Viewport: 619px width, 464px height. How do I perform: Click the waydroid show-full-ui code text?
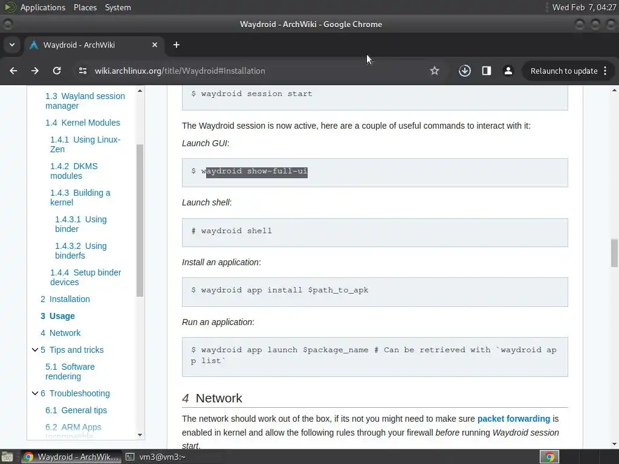click(254, 171)
